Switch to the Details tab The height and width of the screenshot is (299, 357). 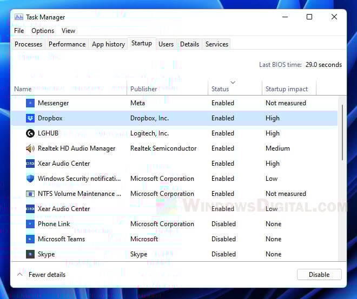189,44
